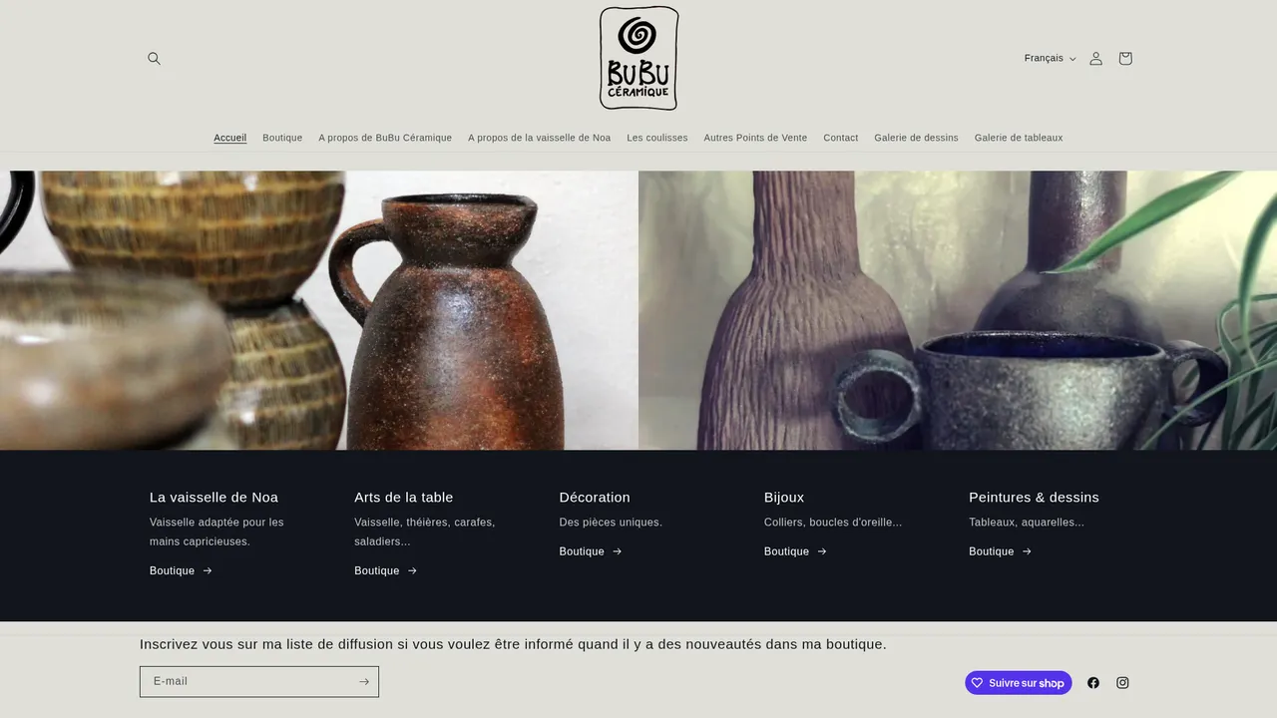Open Boutique link under Décoration

pos(591,551)
